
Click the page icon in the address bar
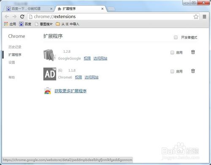click(31, 17)
